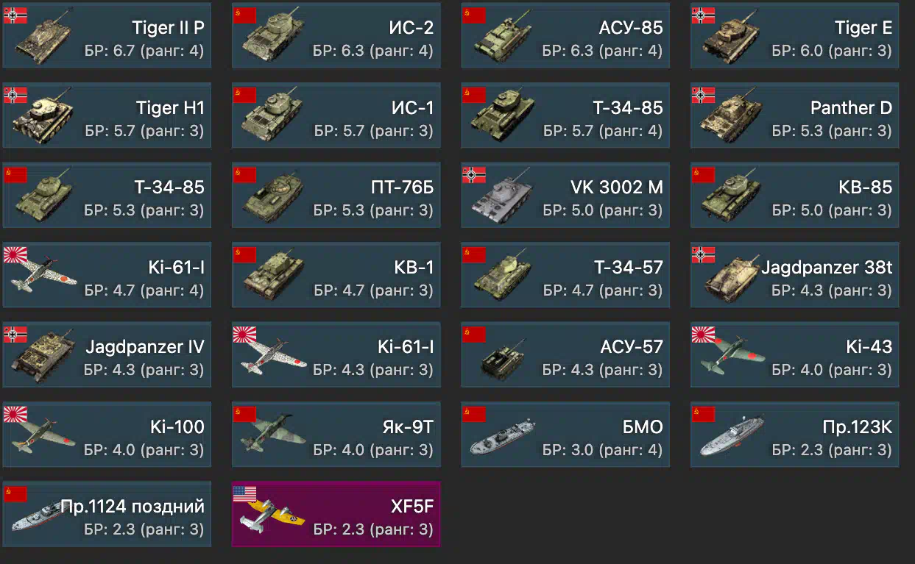
Task: Open the Jagdpanzer IV card
Action: (107, 355)
